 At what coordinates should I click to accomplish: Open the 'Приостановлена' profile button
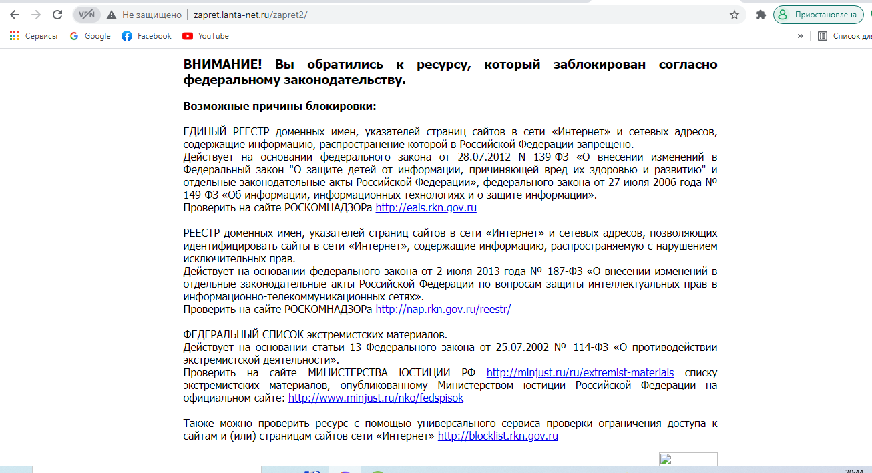coord(818,15)
